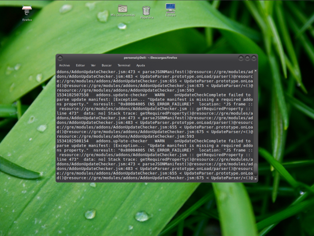The width and height of the screenshot is (314, 236).
Task: Open the Terminal menu
Action: tap(124, 65)
